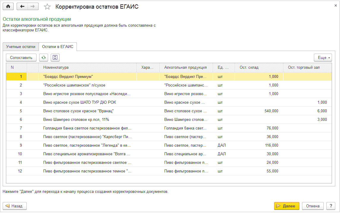
Task: Close the form with X icon
Action: click(x=335, y=5)
